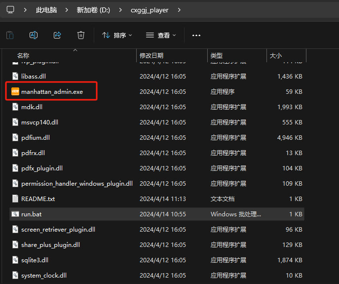Click the system_clock.dll file icon
The width and height of the screenshot is (339, 284).
coord(15,275)
